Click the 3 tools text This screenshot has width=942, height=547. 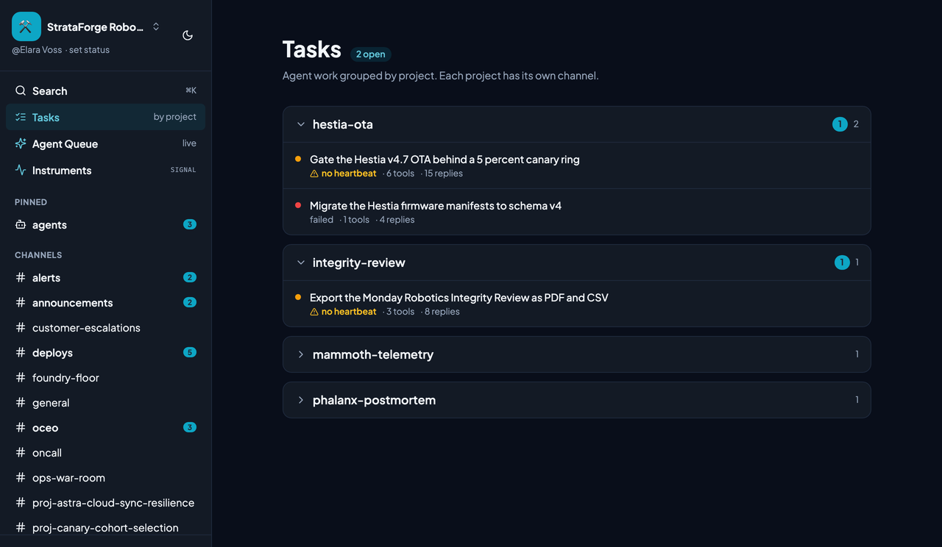[x=400, y=312]
